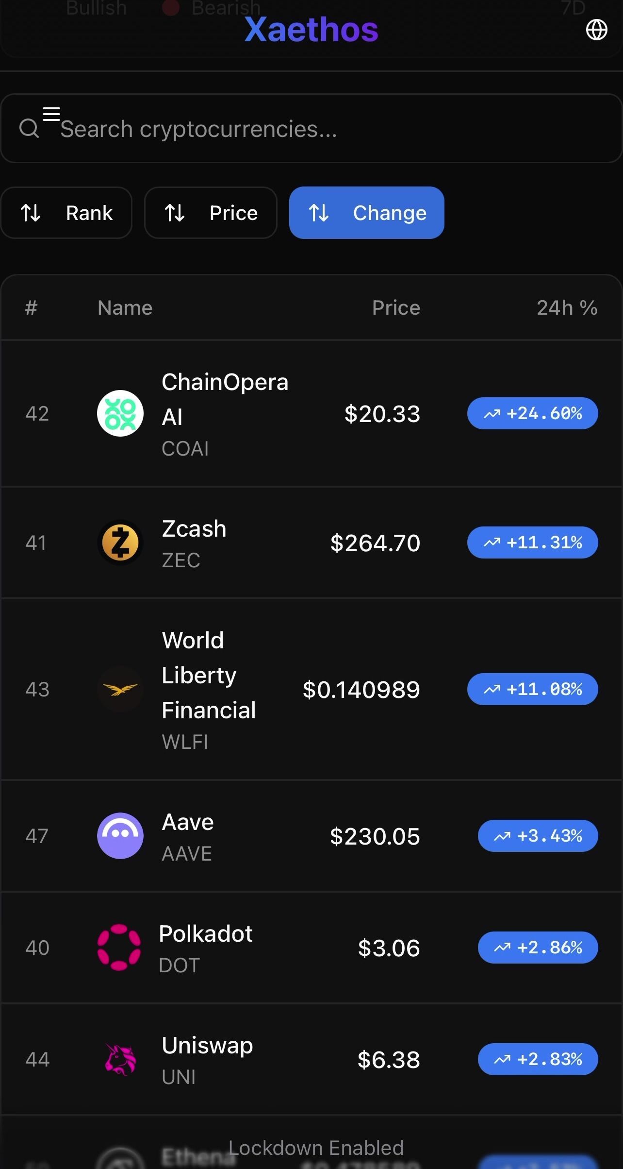The width and height of the screenshot is (623, 1169).
Task: Click the World Liberty Financial logo
Action: tap(120, 689)
